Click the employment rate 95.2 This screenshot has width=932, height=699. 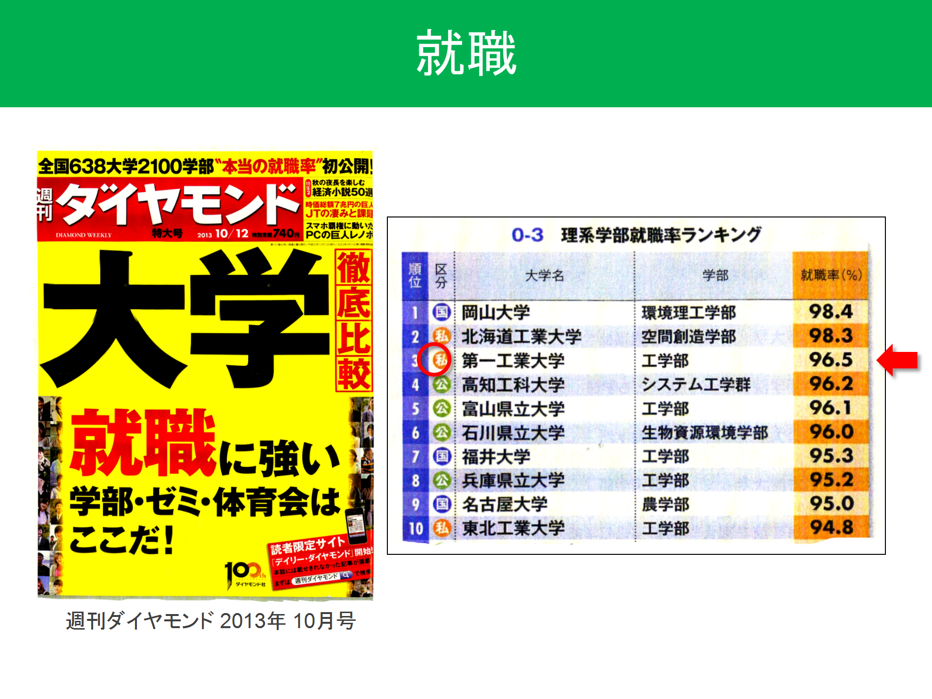831,480
